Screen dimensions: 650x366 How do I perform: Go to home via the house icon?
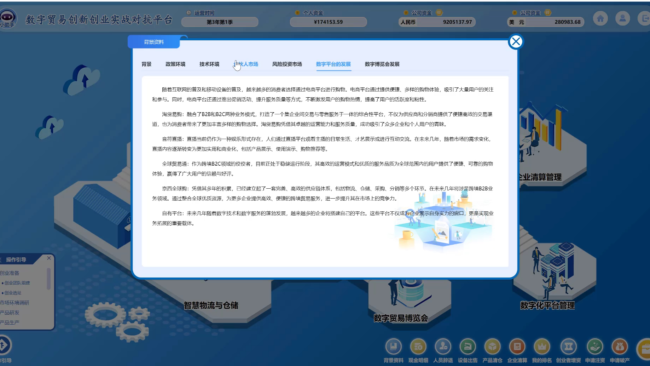(x=600, y=18)
